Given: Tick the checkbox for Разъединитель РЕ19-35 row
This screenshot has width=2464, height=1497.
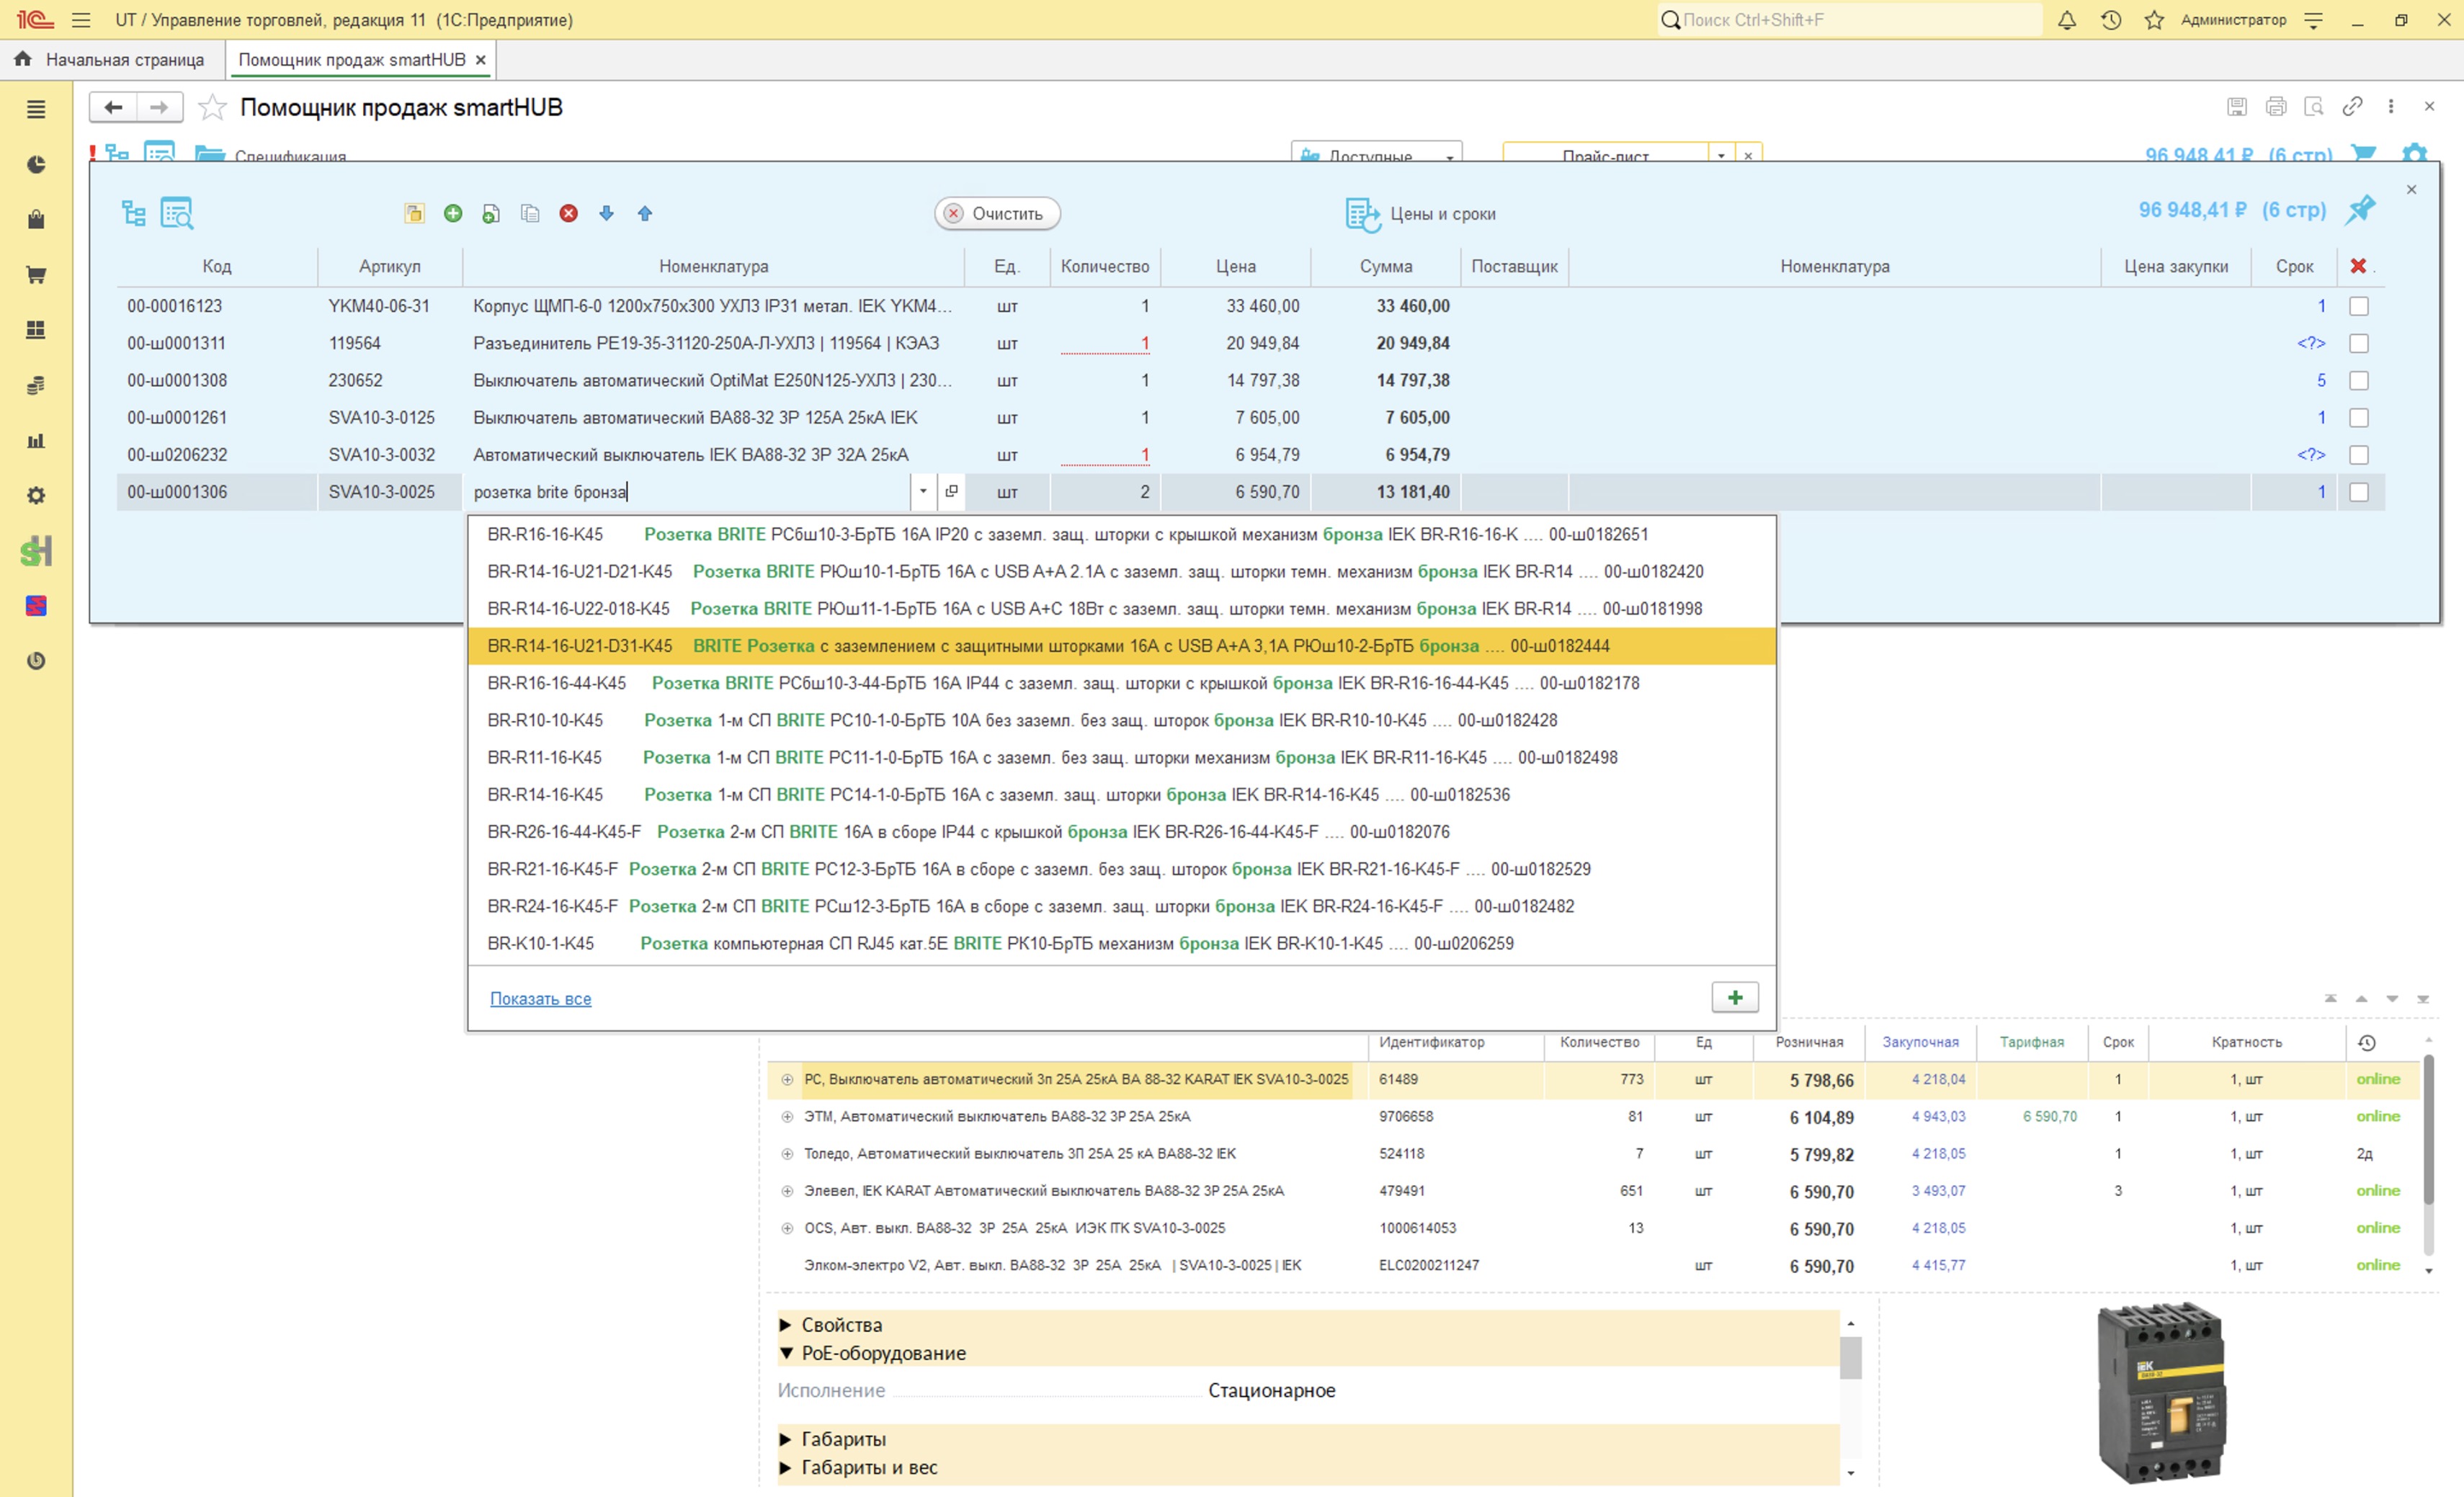Looking at the screenshot, I should click(2359, 343).
